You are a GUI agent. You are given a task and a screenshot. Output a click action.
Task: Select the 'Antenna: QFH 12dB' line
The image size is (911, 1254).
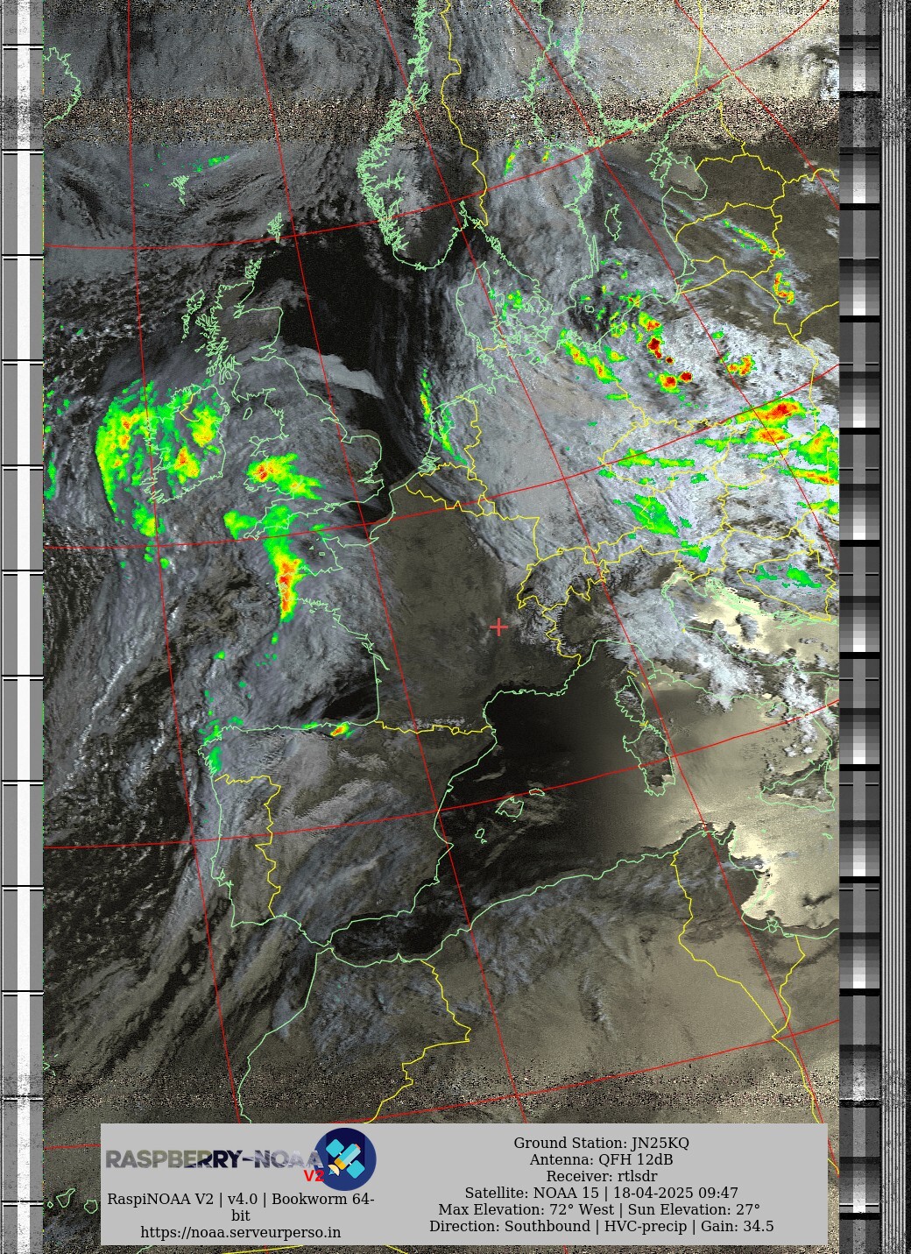(x=601, y=1159)
